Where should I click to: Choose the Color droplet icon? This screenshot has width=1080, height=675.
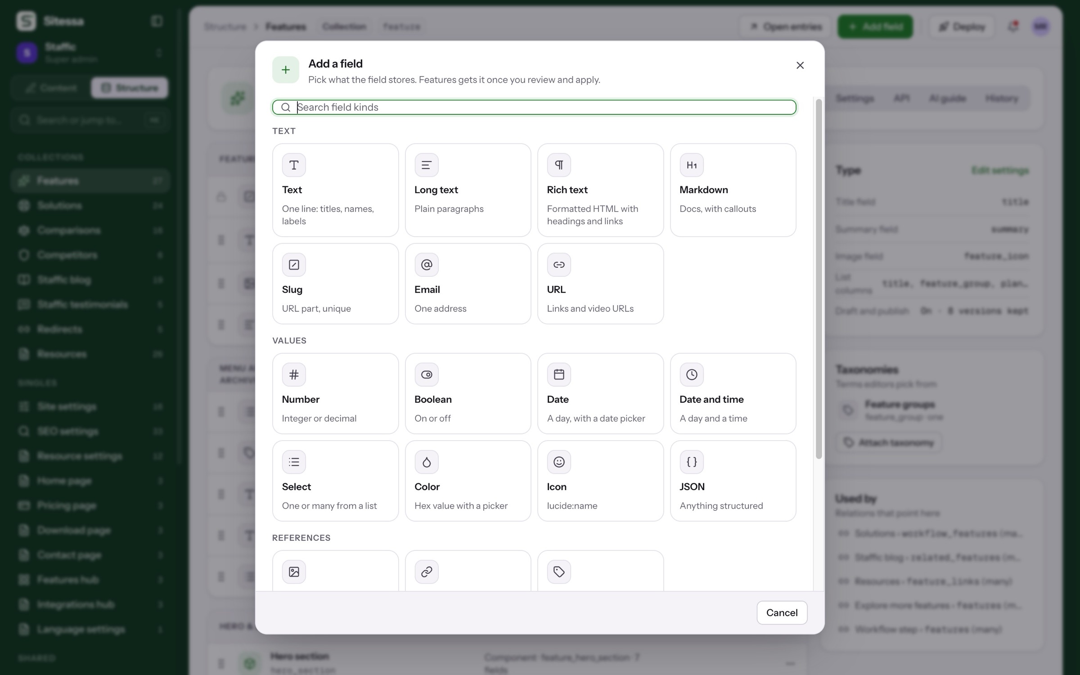click(x=426, y=462)
